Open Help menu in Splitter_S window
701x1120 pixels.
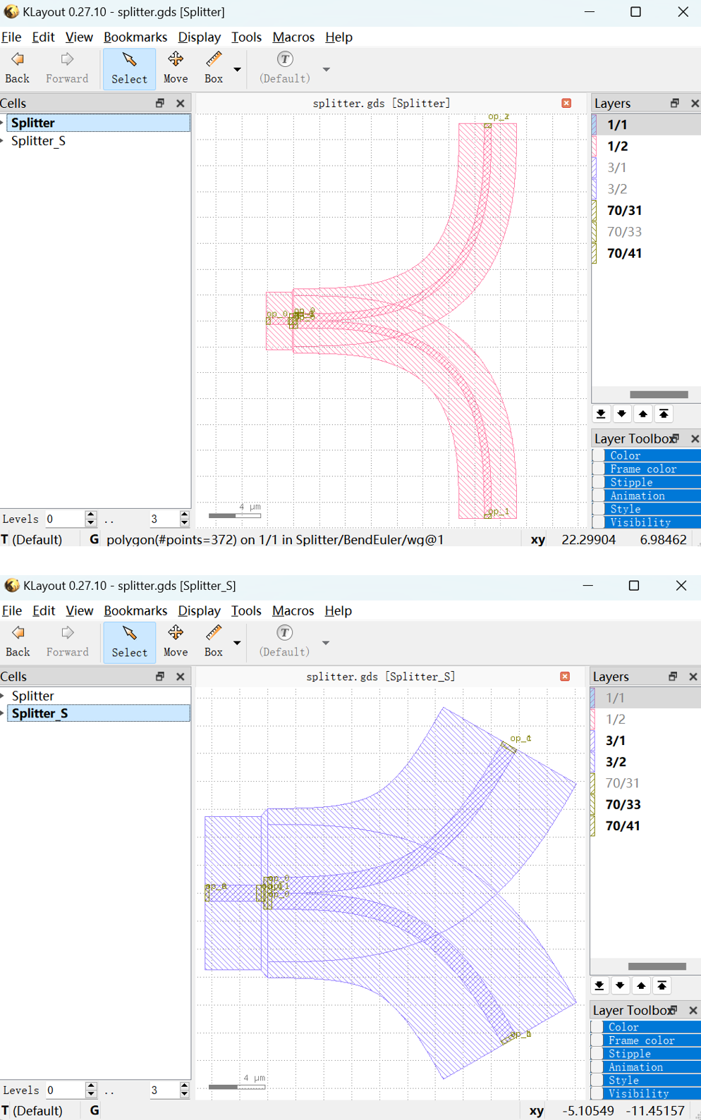(x=338, y=611)
